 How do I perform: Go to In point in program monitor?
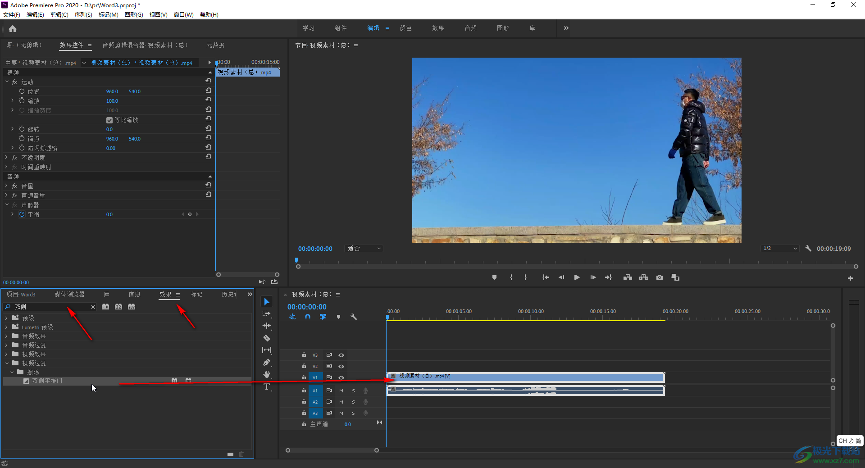546,277
